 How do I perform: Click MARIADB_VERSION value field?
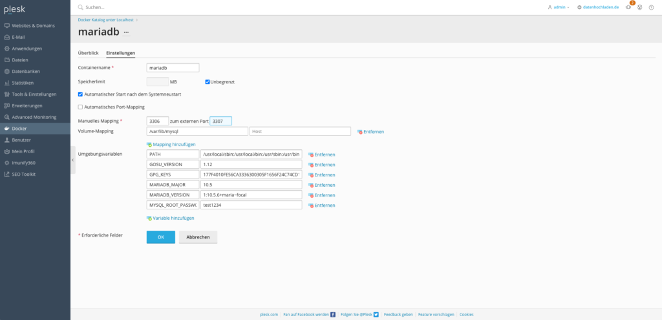click(251, 195)
